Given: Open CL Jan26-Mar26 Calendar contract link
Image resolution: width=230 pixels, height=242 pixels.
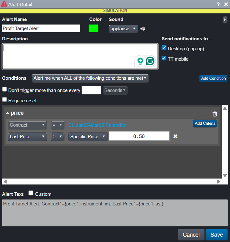Looking at the screenshot, I should (x=97, y=125).
